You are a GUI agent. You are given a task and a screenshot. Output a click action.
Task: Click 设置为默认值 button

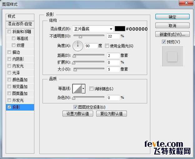78,114
